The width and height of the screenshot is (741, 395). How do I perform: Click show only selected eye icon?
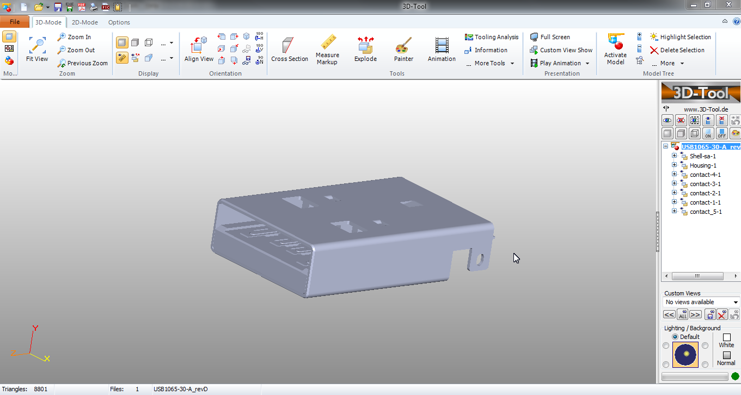694,120
